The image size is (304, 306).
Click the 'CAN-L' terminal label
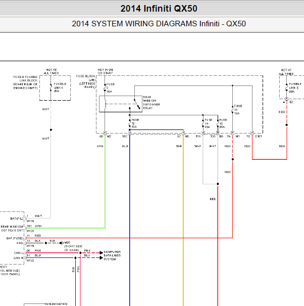[x=19, y=253]
